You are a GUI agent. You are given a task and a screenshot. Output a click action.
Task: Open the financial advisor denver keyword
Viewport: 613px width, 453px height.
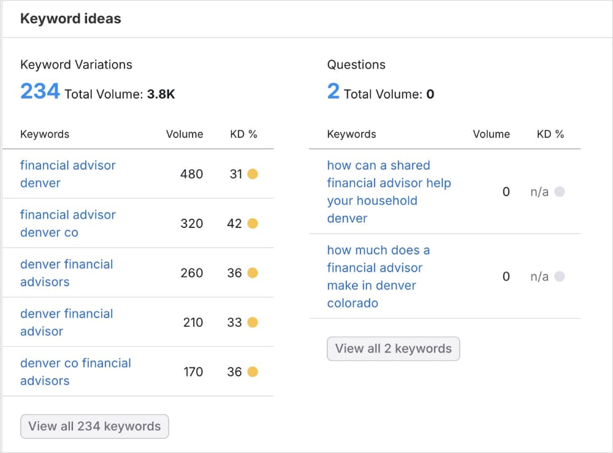67,174
